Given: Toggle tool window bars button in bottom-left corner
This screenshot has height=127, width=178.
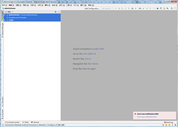Looking at the screenshot, I should click(x=3, y=125).
